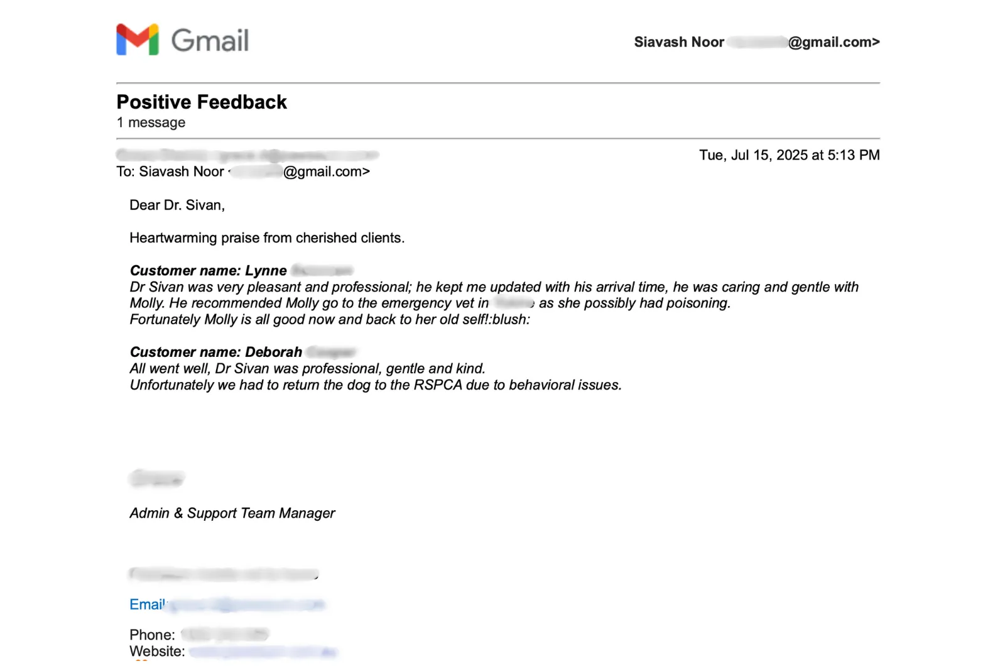Click the blurred signature name above the title
The height and width of the screenshot is (671, 1005).
[x=156, y=479]
